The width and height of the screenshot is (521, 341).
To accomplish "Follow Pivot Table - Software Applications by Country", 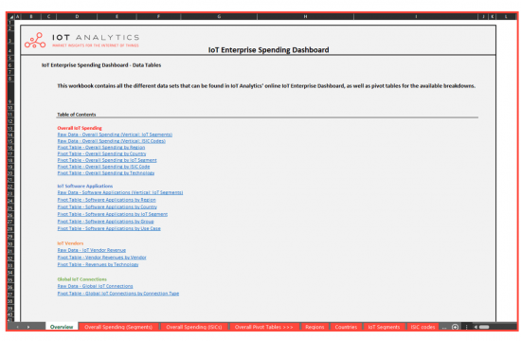I will click(107, 206).
